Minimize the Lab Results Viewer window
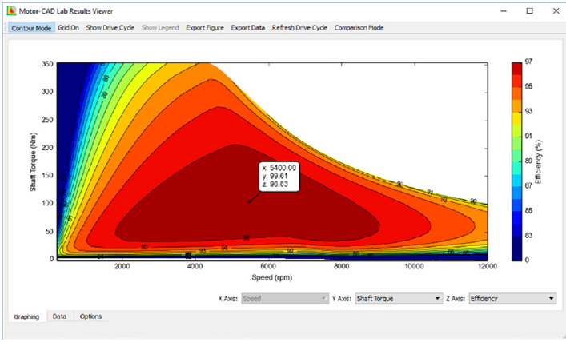Image resolution: width=566 pixels, height=342 pixels. click(504, 11)
